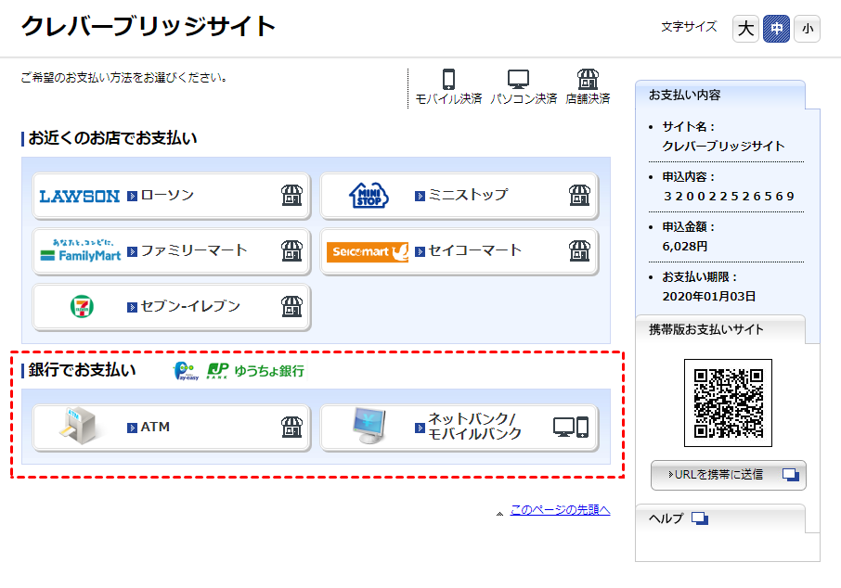Open the お支払い内容 tab
Viewport: 841px width, 588px height.
pyautogui.click(x=720, y=95)
